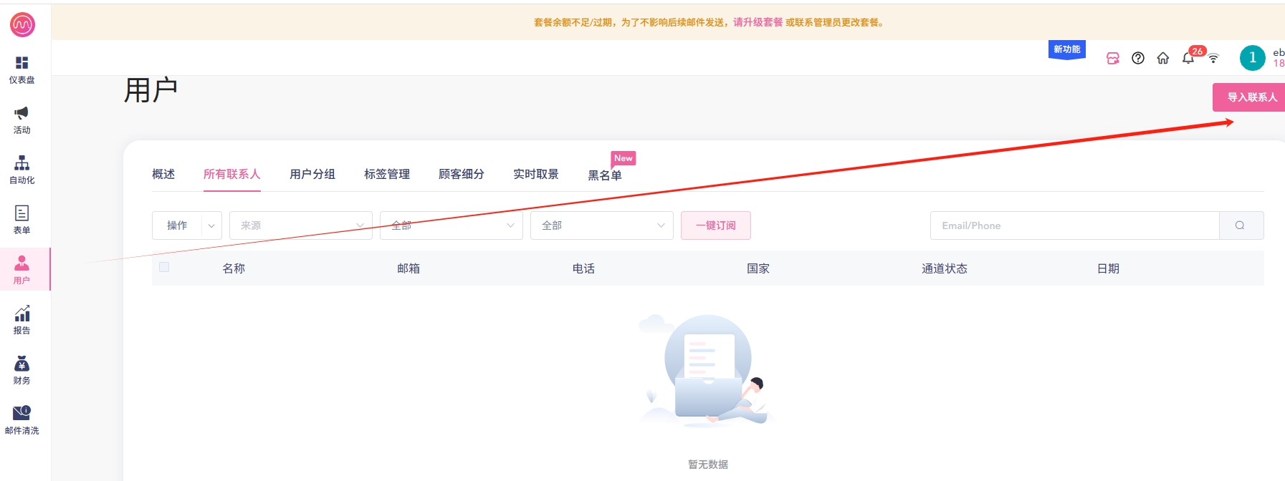1285x481 pixels.
Task: Open the 财务 finance section
Action: [x=22, y=370]
